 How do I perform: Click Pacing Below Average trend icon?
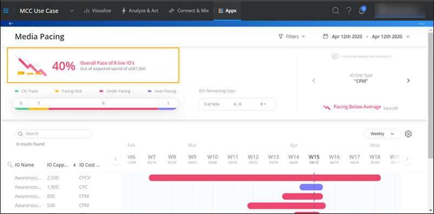(327, 107)
